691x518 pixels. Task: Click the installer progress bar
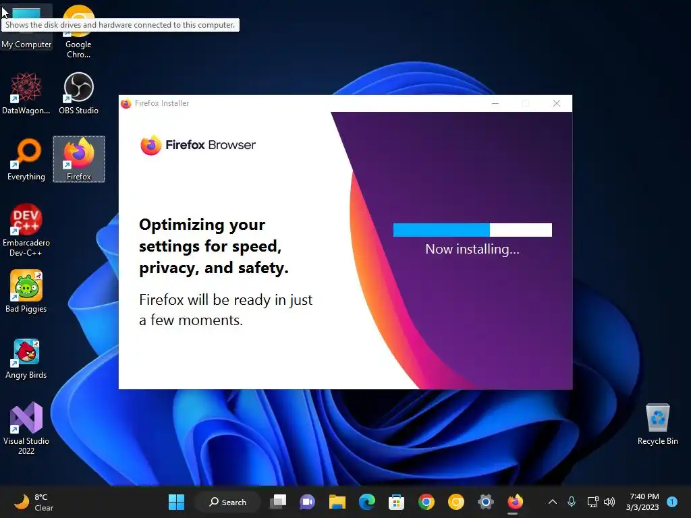pyautogui.click(x=472, y=229)
